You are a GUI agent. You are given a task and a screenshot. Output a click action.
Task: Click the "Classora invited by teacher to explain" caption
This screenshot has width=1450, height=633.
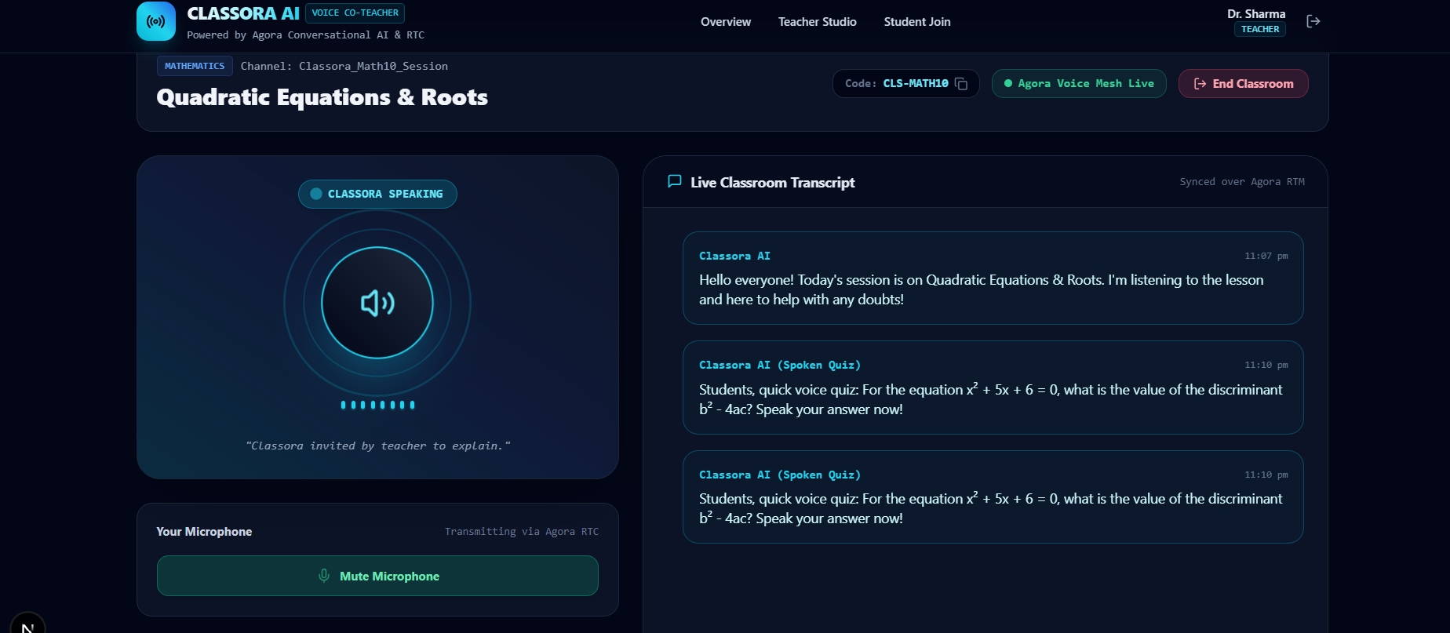[x=377, y=446]
